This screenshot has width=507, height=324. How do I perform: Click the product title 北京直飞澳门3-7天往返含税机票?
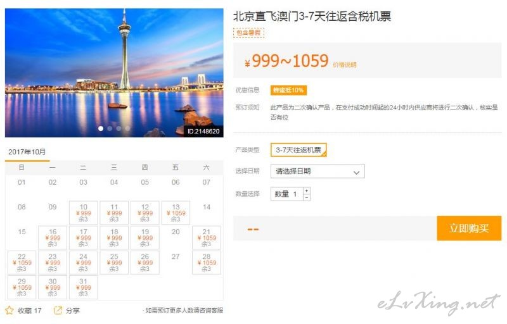[x=312, y=16]
